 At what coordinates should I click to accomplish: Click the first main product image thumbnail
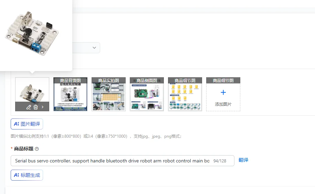[x=32, y=94]
